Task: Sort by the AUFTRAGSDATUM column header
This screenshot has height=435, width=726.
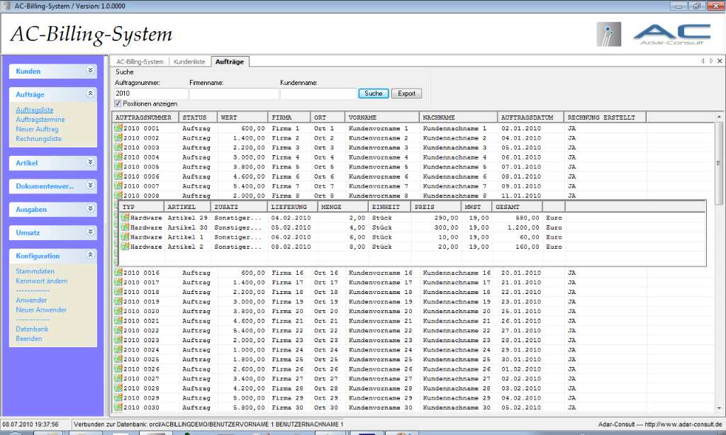Action: click(x=530, y=118)
